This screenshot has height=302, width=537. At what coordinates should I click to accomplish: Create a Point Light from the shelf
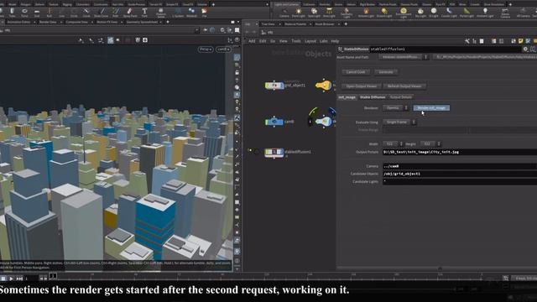[x=299, y=13]
